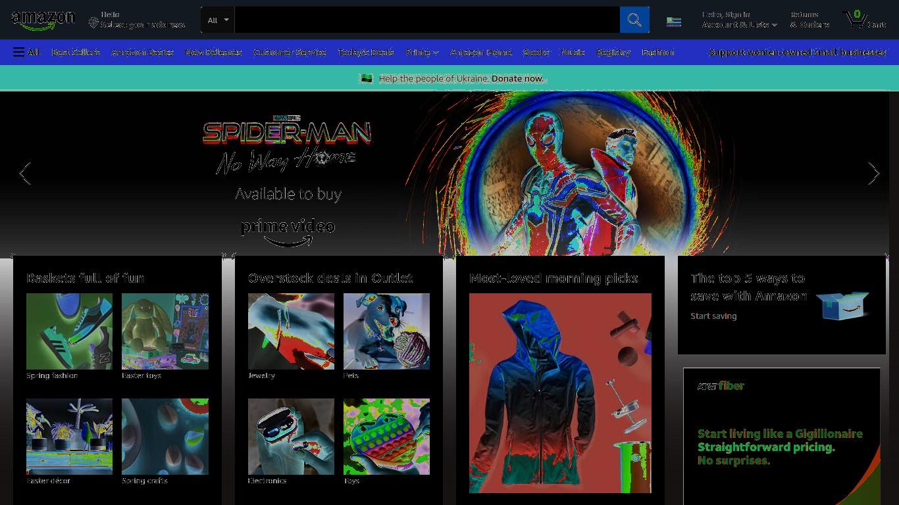Open the Books section
The image size is (899, 505).
pos(536,52)
